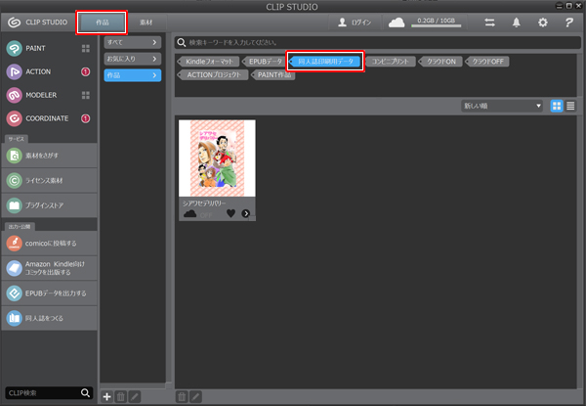The image size is (586, 406).
Task: Click the CLIP STUDIO logo button
Action: pyautogui.click(x=37, y=23)
